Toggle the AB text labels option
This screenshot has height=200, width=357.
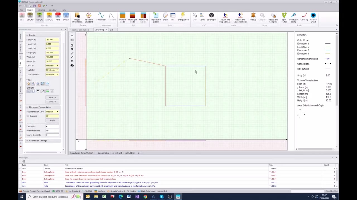[x=47, y=91]
